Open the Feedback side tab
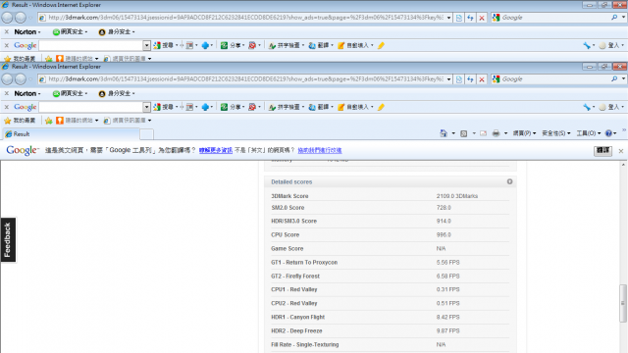The height and width of the screenshot is (353, 628). [8, 239]
